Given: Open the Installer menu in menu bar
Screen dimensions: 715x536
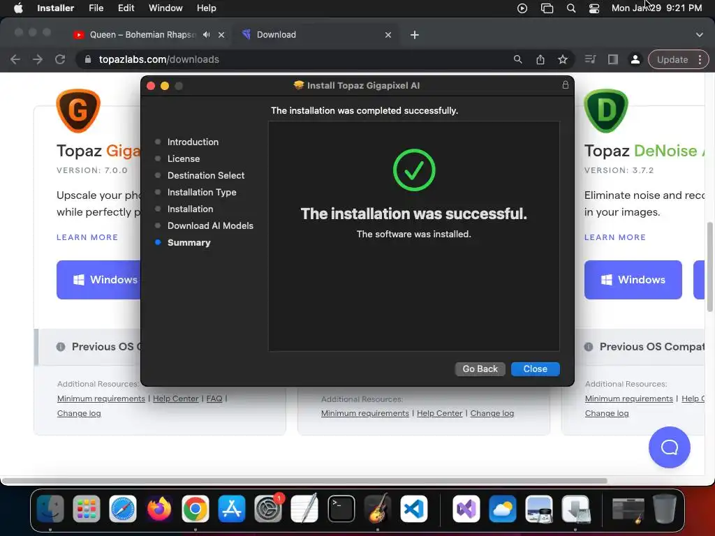Looking at the screenshot, I should pos(56,8).
